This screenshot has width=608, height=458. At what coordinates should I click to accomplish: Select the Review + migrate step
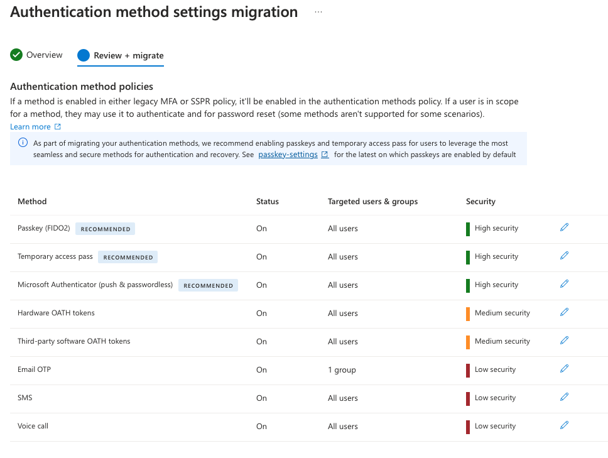[121, 56]
